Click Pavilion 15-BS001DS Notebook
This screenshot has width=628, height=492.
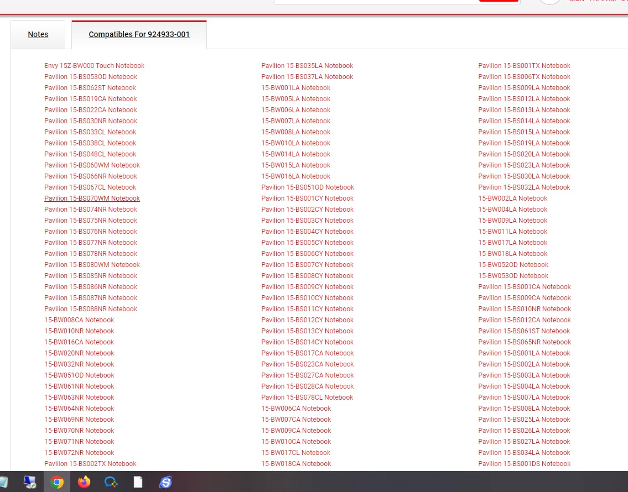525,464
